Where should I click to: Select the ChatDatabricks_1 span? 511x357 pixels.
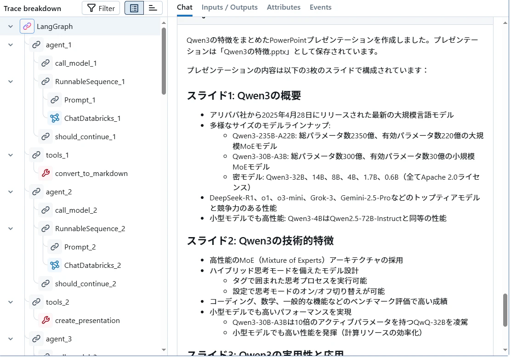[x=92, y=119]
